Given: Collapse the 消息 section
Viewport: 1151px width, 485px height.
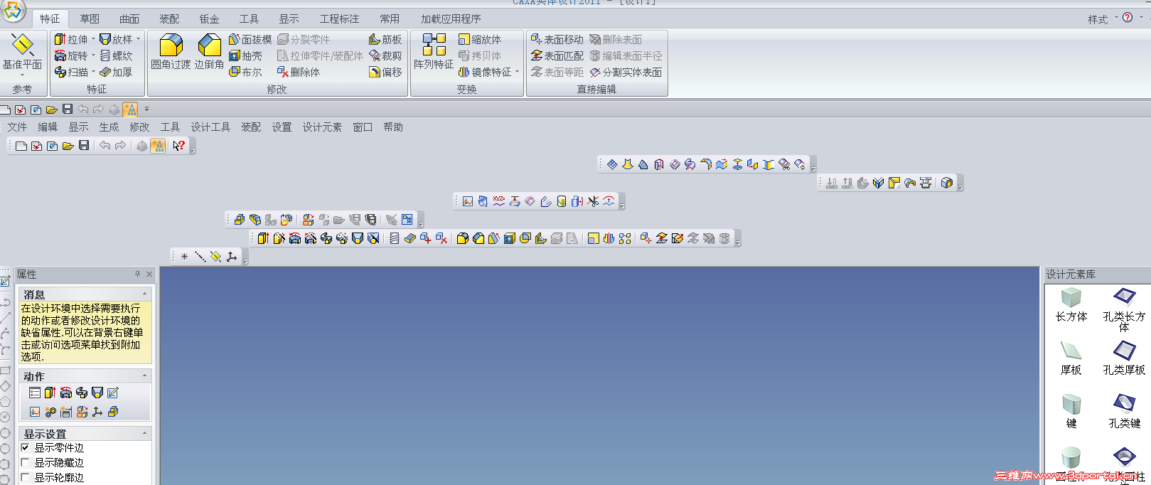Looking at the screenshot, I should pyautogui.click(x=145, y=294).
